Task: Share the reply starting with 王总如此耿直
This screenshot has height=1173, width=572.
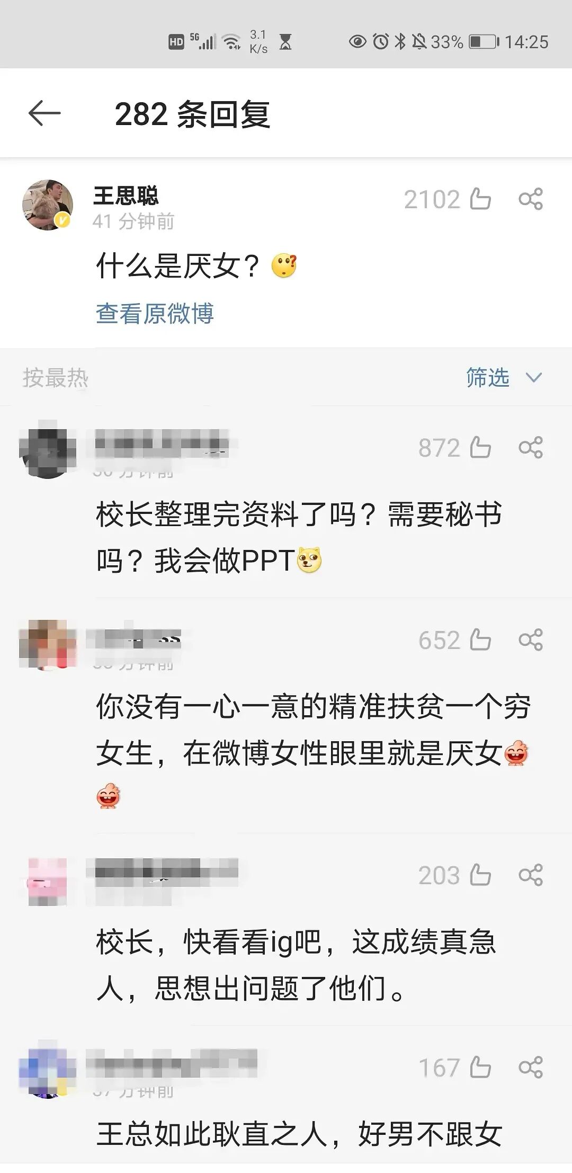Action: point(531,1067)
